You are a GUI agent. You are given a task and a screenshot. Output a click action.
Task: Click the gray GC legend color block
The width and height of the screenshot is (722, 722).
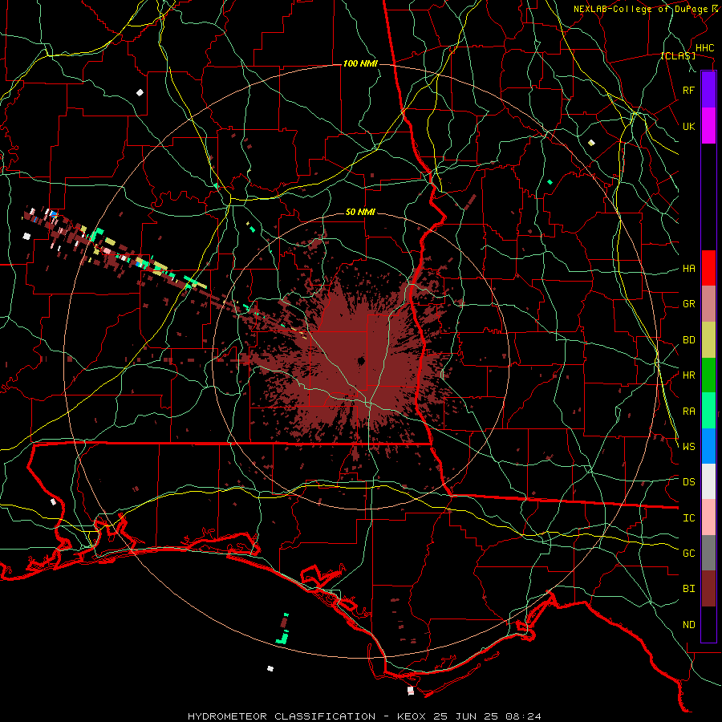pos(708,553)
